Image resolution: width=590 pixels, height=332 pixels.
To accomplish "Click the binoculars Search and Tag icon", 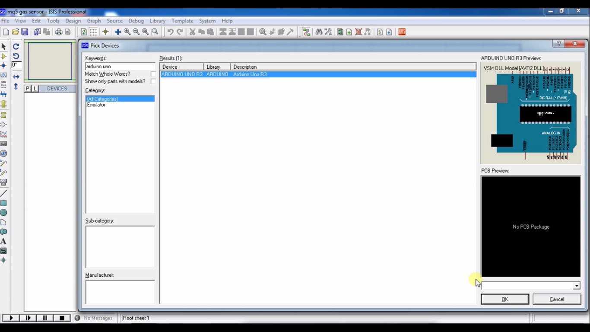I will click(319, 32).
